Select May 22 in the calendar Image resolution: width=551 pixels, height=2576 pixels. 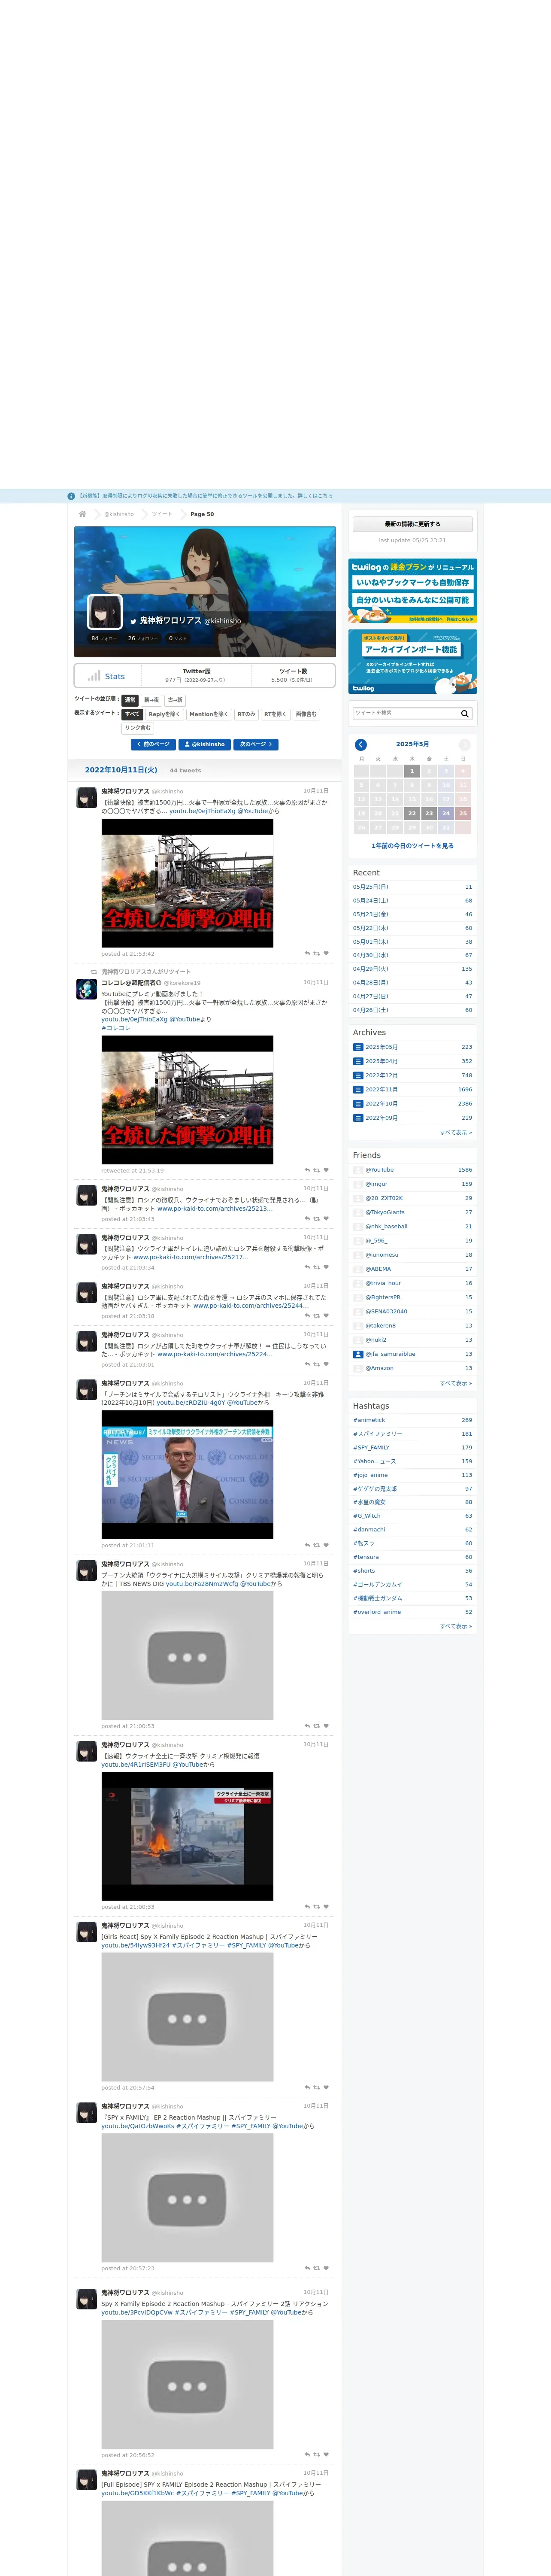(412, 813)
